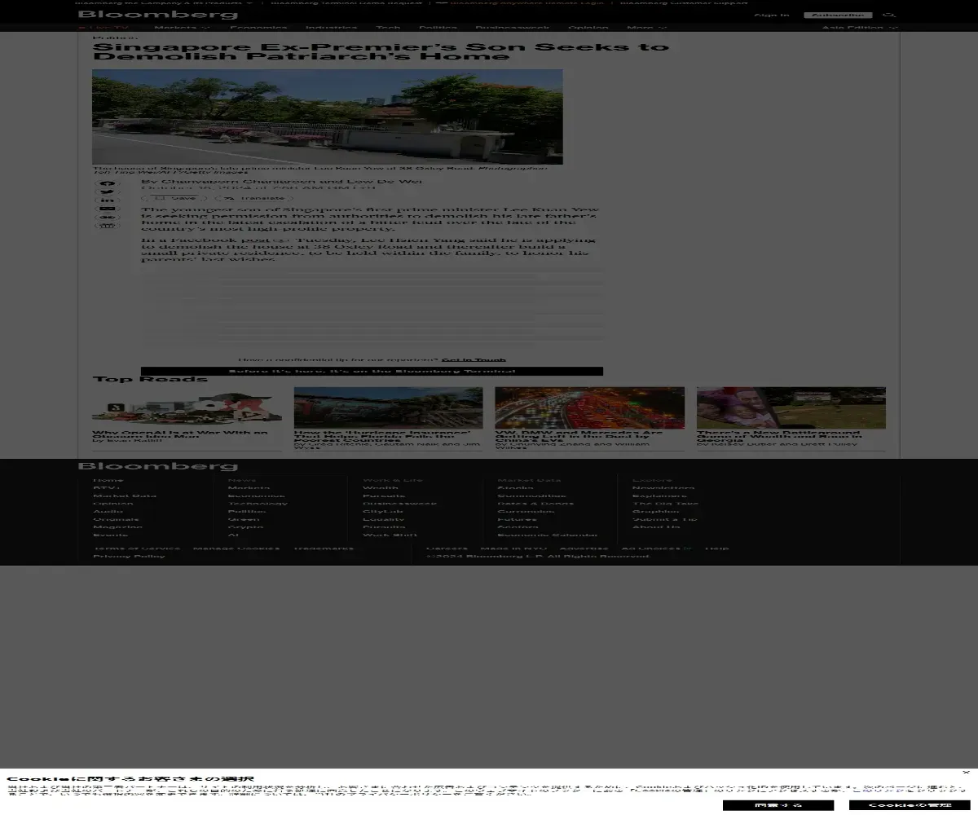
Task: Open footer Terms of Service link
Action: pyautogui.click(x=137, y=548)
